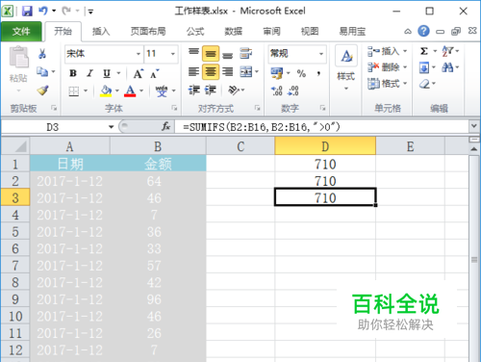The height and width of the screenshot is (362, 481).
Task: Click the Find and Select binoculars icon
Action: [x=447, y=67]
